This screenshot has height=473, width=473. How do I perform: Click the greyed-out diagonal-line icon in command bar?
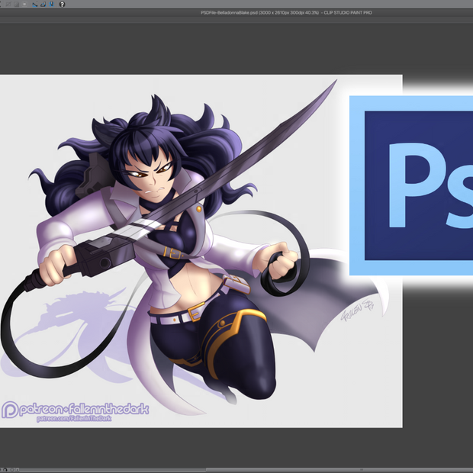point(8,5)
